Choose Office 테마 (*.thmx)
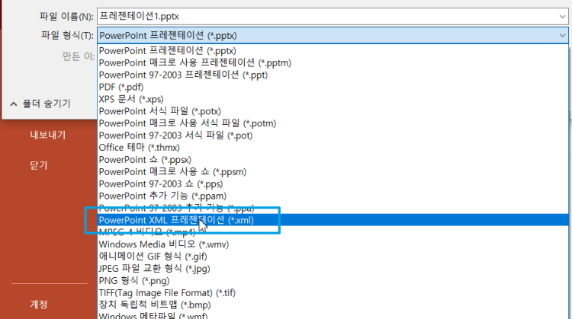572x319 pixels. pyautogui.click(x=333, y=148)
